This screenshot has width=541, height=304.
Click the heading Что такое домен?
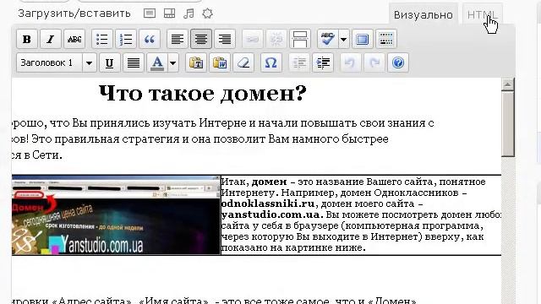[203, 93]
